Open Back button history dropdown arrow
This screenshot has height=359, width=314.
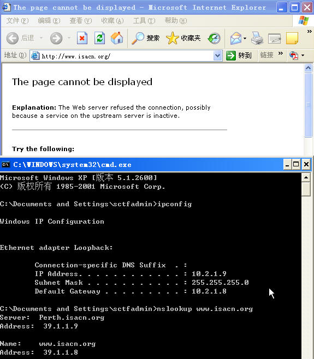pyautogui.click(x=42, y=38)
